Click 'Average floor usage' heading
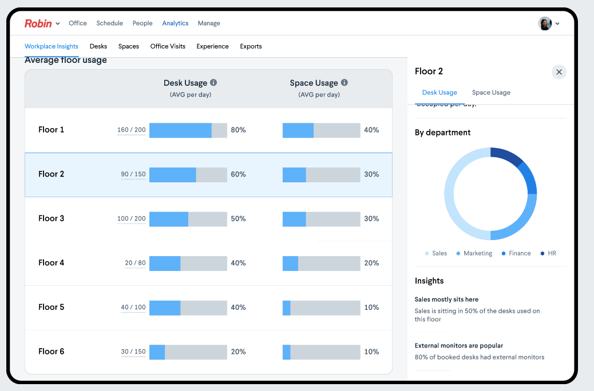The image size is (594, 391). pyautogui.click(x=66, y=60)
